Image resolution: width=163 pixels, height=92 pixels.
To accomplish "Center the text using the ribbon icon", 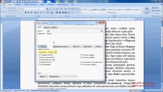I will (60, 13).
